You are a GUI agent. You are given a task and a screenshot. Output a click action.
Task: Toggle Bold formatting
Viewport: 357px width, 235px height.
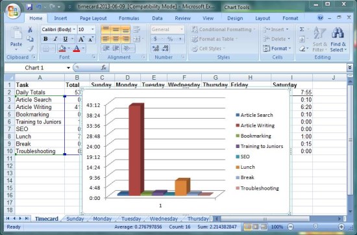point(45,39)
